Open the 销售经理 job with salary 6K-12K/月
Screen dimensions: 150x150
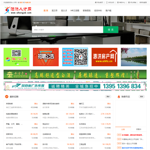tap(58, 116)
